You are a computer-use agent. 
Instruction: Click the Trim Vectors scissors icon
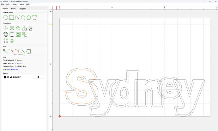coord(23,51)
